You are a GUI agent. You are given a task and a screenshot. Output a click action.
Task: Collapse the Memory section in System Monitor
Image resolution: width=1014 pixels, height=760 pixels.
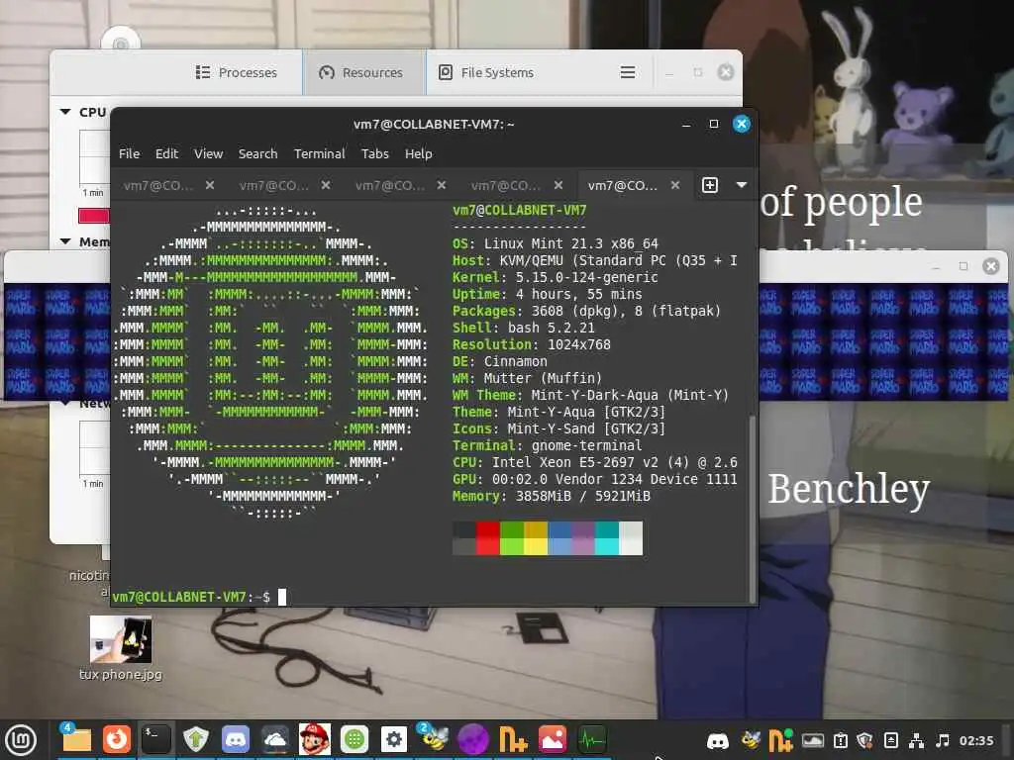pos(65,241)
